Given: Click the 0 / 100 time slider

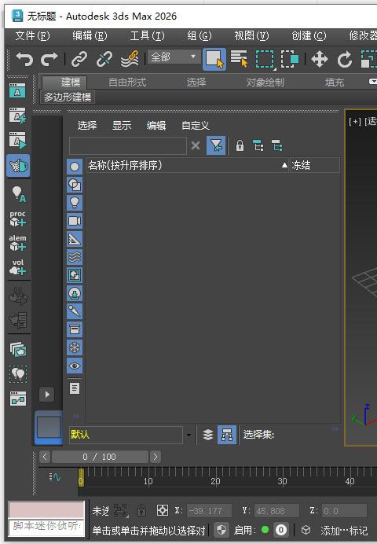Looking at the screenshot, I should pyautogui.click(x=100, y=457).
